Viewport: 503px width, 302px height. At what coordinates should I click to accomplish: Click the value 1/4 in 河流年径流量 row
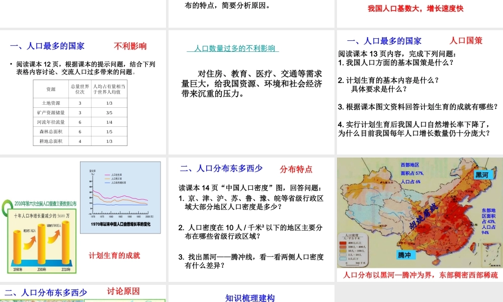pyautogui.click(x=109, y=122)
